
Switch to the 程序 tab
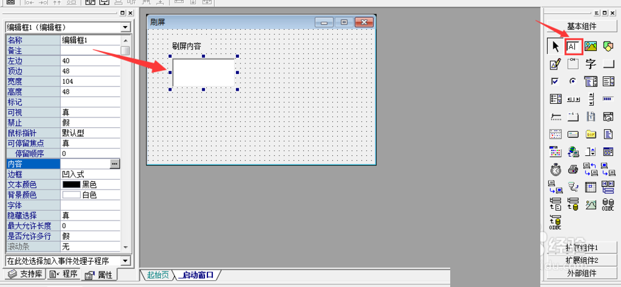point(63,274)
